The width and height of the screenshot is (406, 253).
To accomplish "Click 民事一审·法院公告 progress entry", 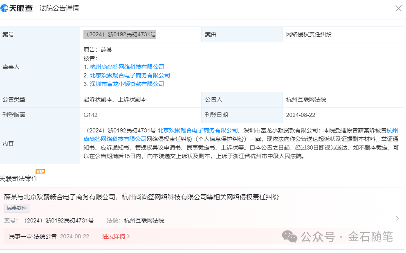I will pos(33,236).
